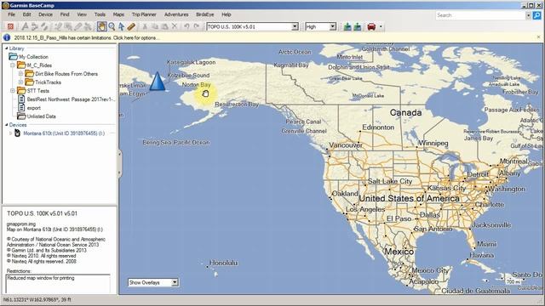545x306 pixels.
Task: Click the coordinates readout in status bar
Action: (37, 299)
